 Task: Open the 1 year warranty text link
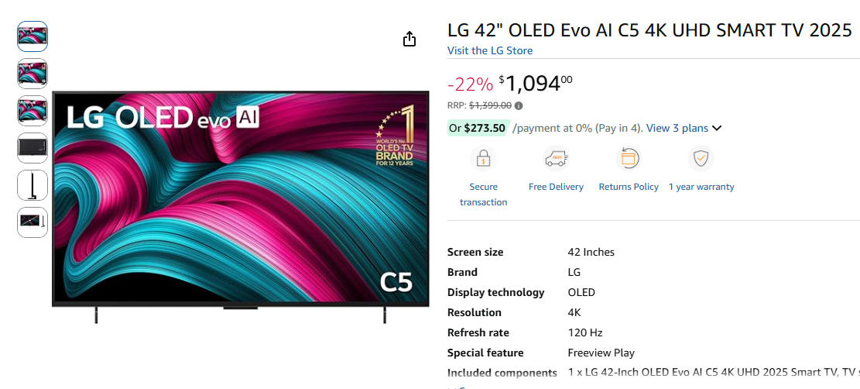coord(701,187)
